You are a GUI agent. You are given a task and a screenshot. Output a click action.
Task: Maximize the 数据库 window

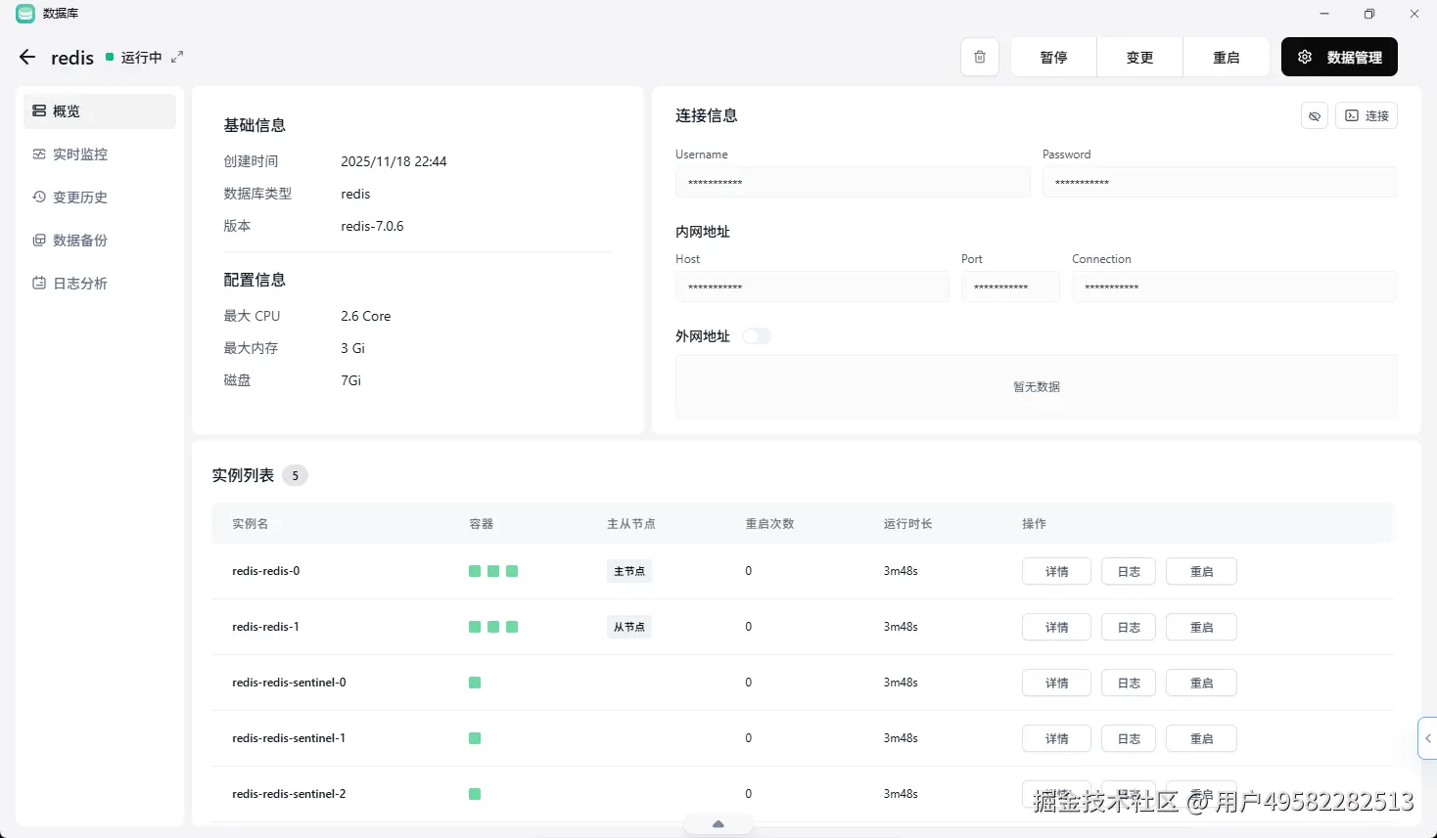click(1369, 14)
